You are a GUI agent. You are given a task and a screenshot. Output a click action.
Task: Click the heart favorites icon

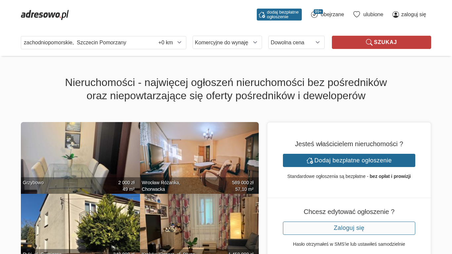[x=357, y=15]
